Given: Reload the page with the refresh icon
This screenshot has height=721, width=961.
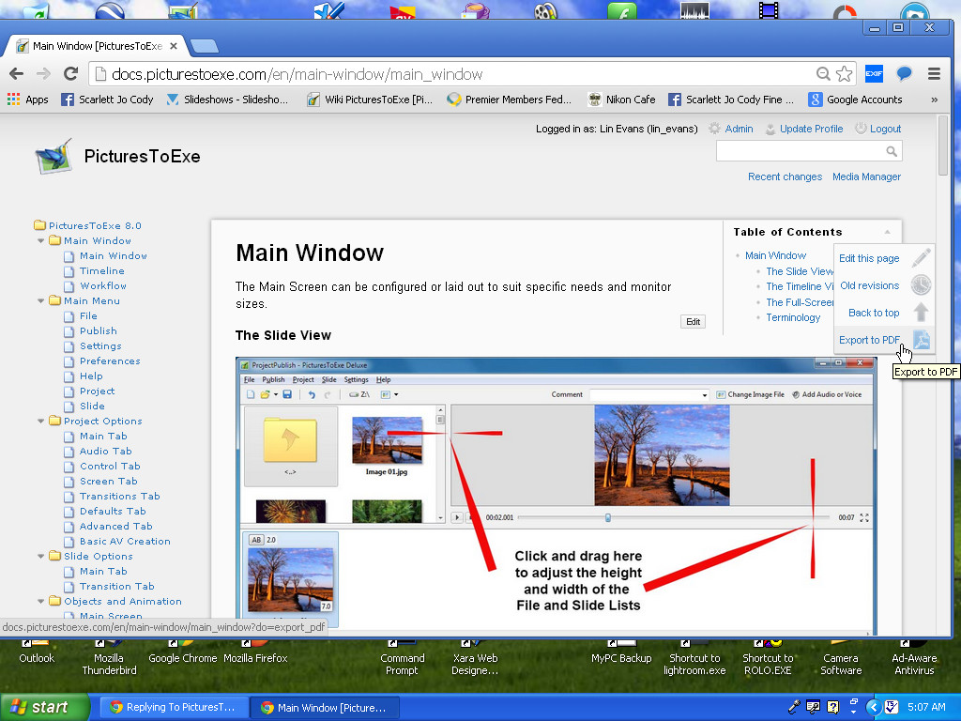Looking at the screenshot, I should [x=70, y=74].
